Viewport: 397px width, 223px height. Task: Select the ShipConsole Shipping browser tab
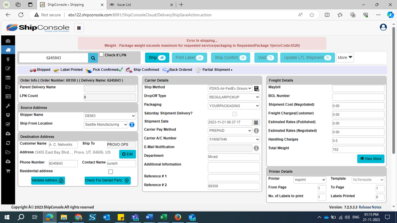pyautogui.click(x=72, y=5)
